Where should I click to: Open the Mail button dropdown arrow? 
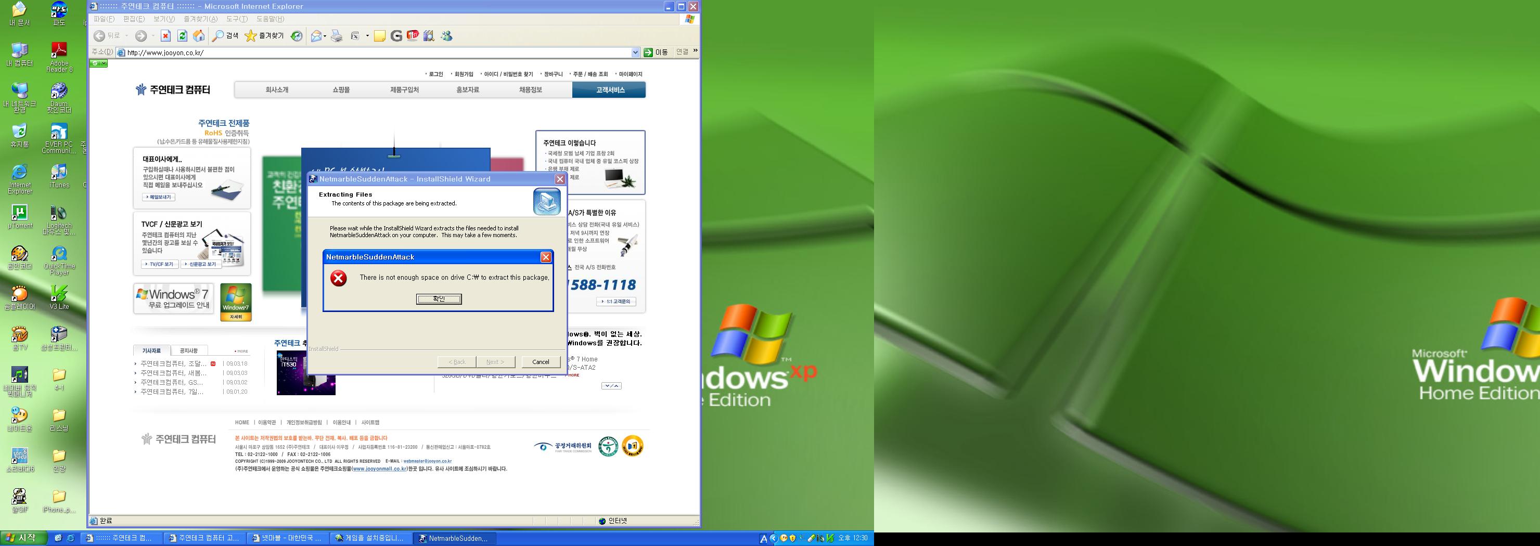(x=325, y=36)
